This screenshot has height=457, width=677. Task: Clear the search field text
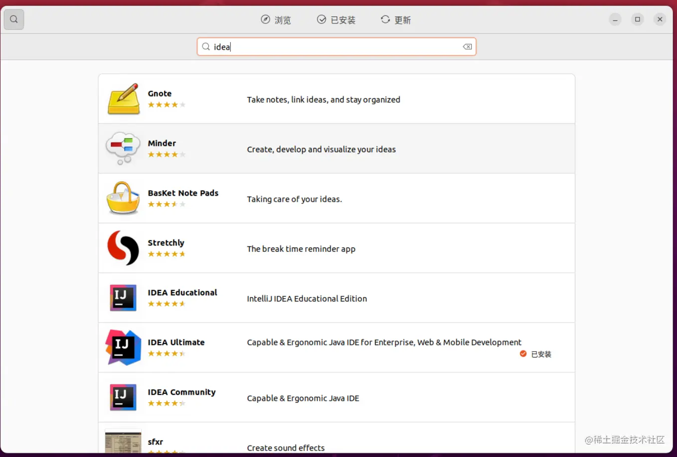click(x=467, y=47)
